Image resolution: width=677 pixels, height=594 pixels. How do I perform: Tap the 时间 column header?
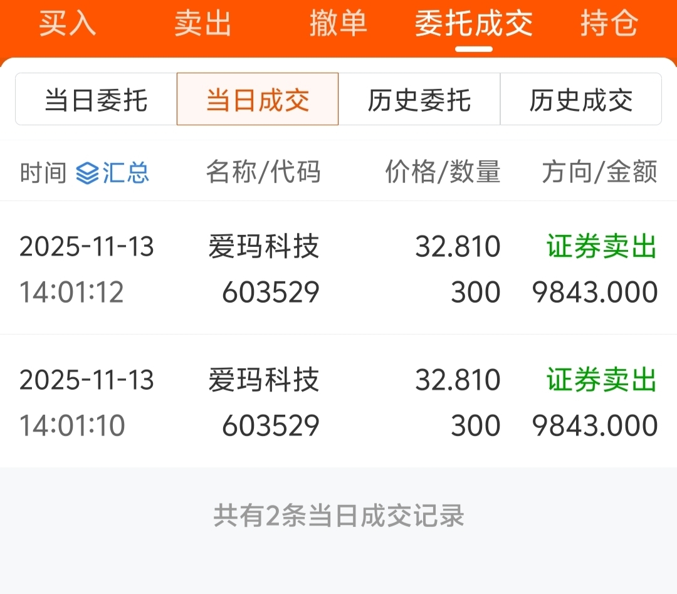pos(43,173)
